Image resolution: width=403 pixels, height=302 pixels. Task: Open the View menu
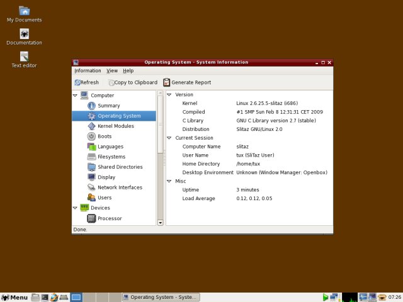112,70
